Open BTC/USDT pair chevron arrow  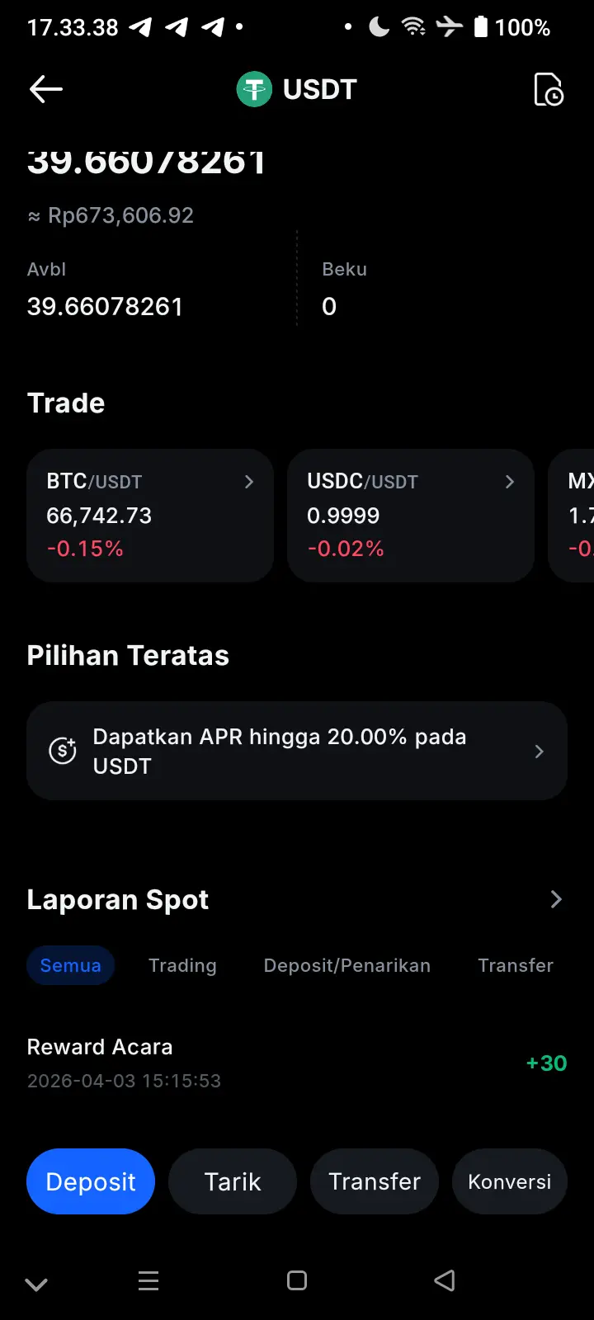coord(249,482)
